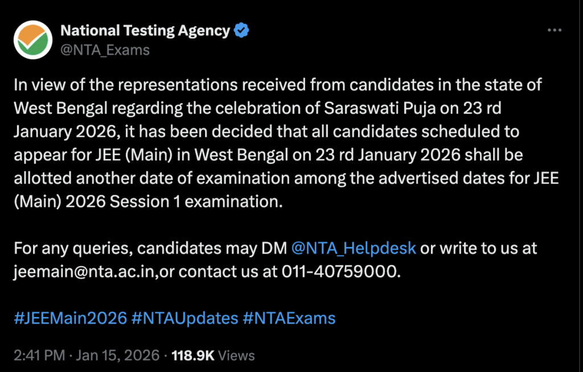Open the @NTA_Helpdesk mention link

coord(354,248)
